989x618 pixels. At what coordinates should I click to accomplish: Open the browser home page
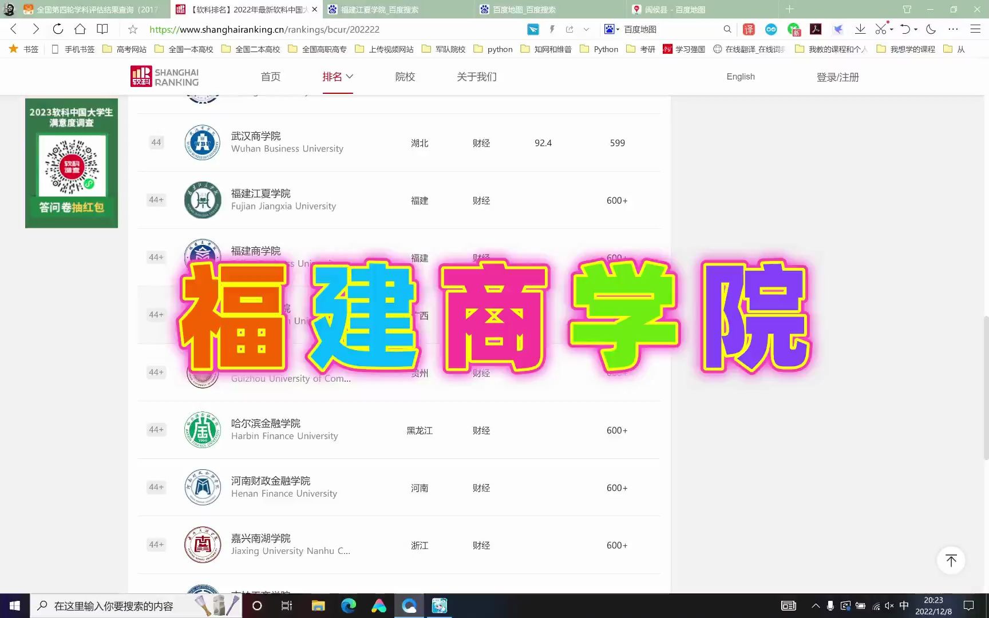80,29
